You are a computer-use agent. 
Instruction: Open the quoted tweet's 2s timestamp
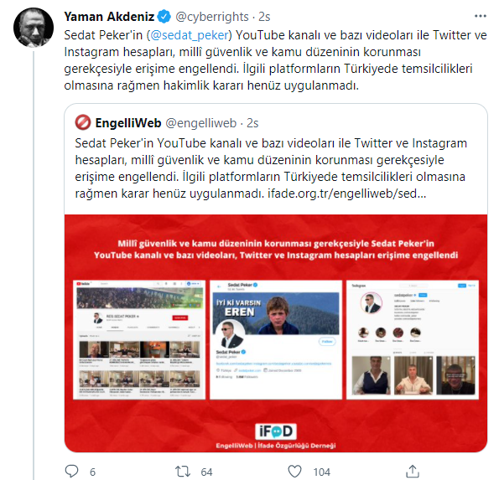point(252,123)
